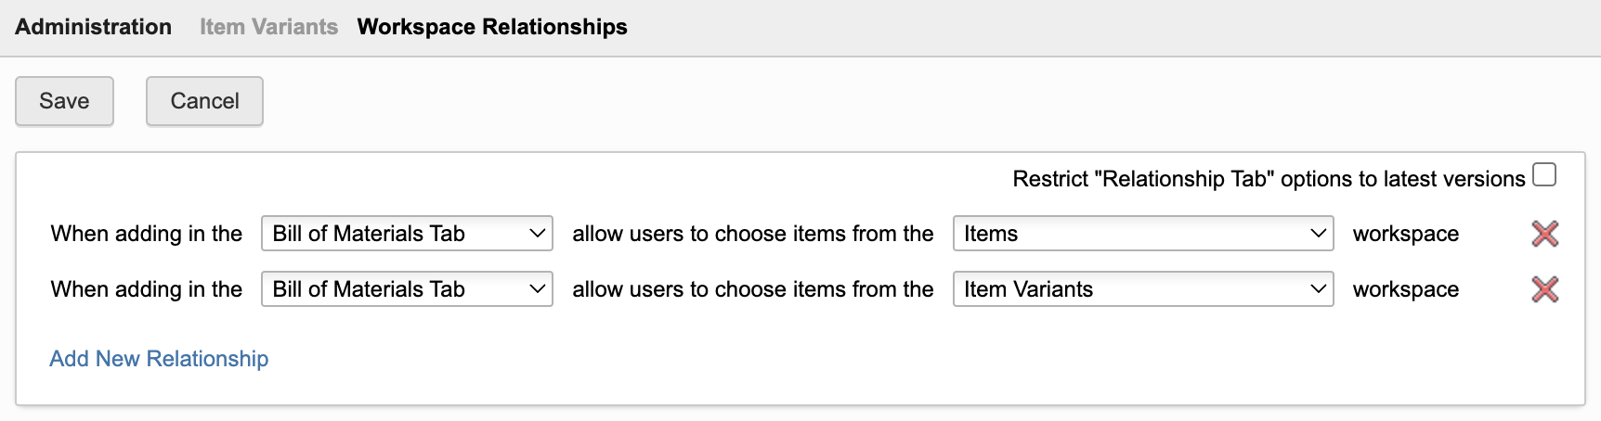Delete the Items workspace relationship row
Screen dimensions: 1601x421
pos(1544,234)
